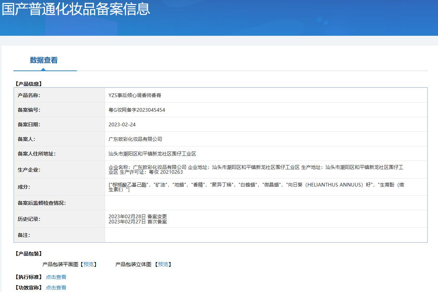This screenshot has height=292, width=438.
Task: Click the 产品名称 row label
Action: [x=29, y=95]
